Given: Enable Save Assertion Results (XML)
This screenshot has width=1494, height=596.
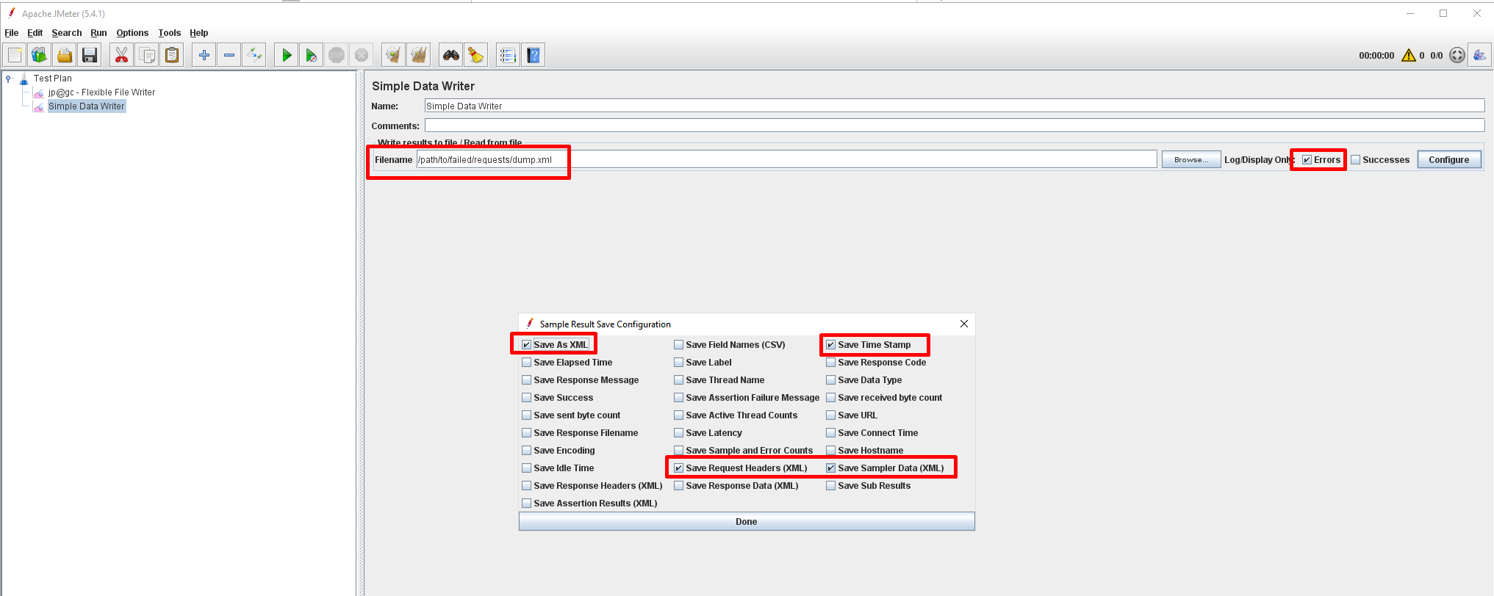Looking at the screenshot, I should point(526,504).
